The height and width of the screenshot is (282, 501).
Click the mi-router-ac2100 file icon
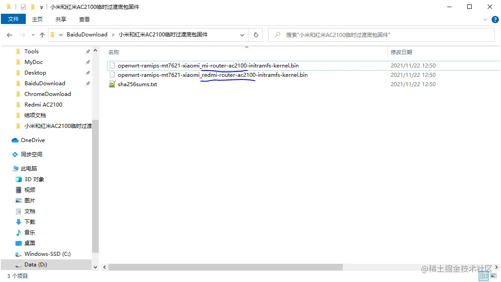(112, 65)
